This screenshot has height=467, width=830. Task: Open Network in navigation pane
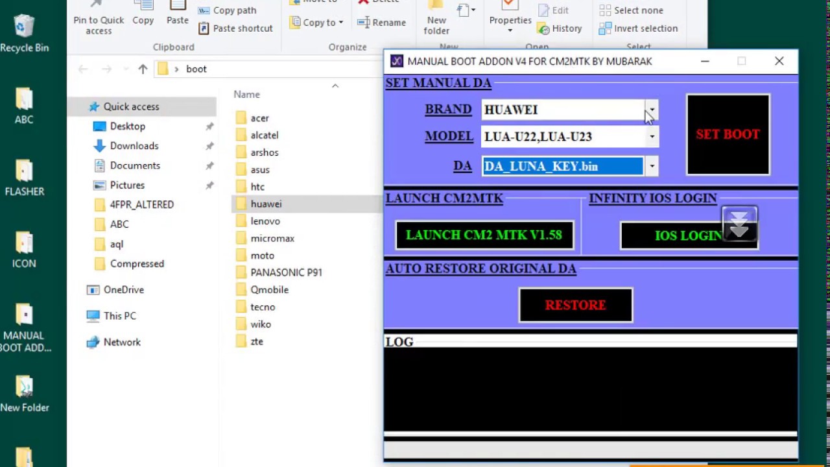pyautogui.click(x=122, y=342)
